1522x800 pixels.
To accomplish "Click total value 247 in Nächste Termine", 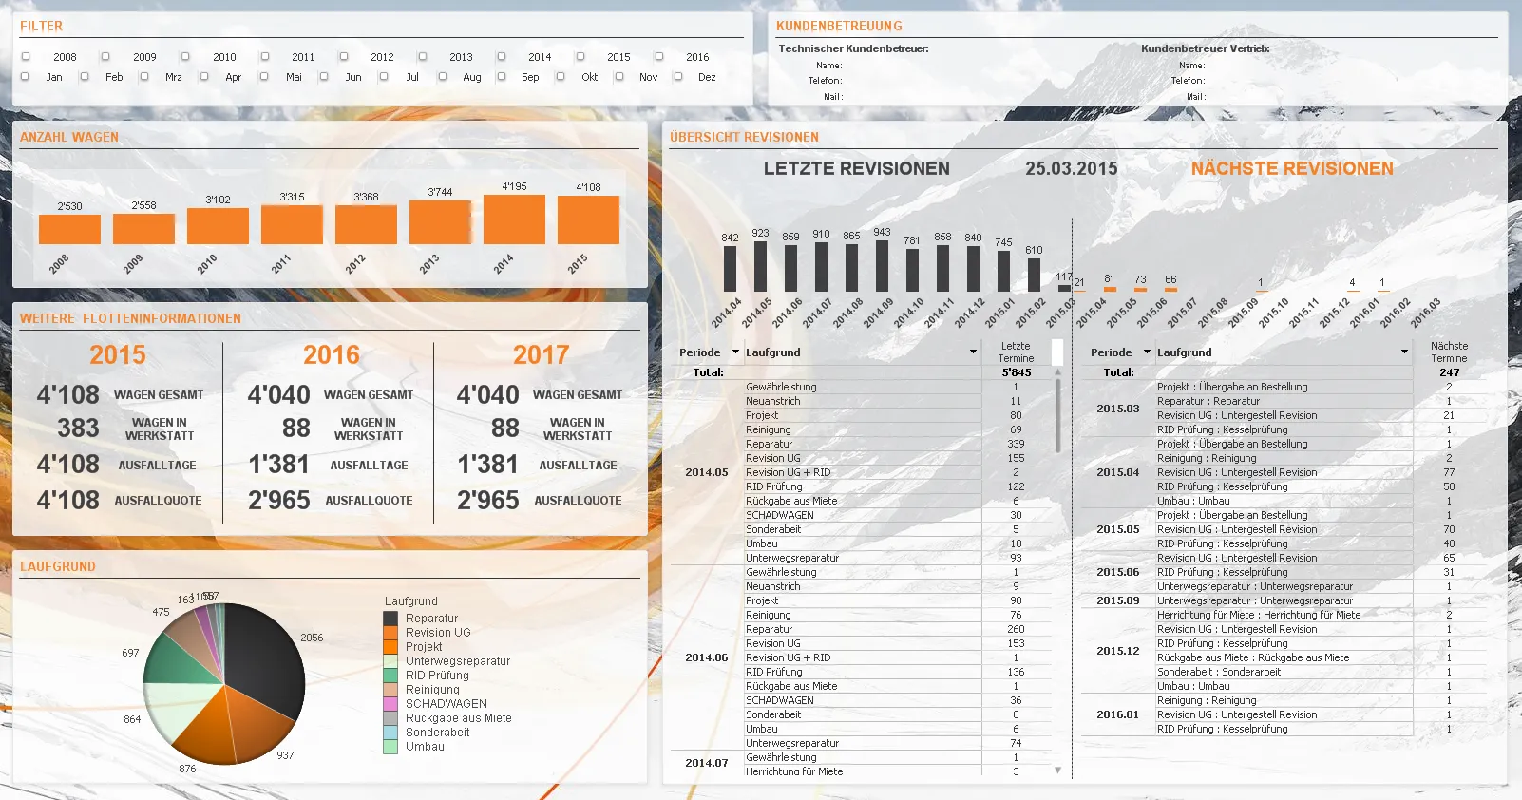I will click(1449, 372).
